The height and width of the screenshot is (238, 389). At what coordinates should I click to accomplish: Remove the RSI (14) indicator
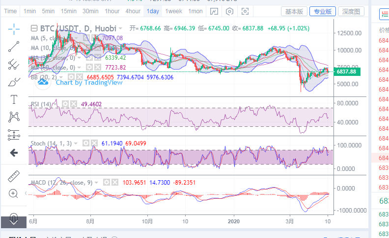74,104
